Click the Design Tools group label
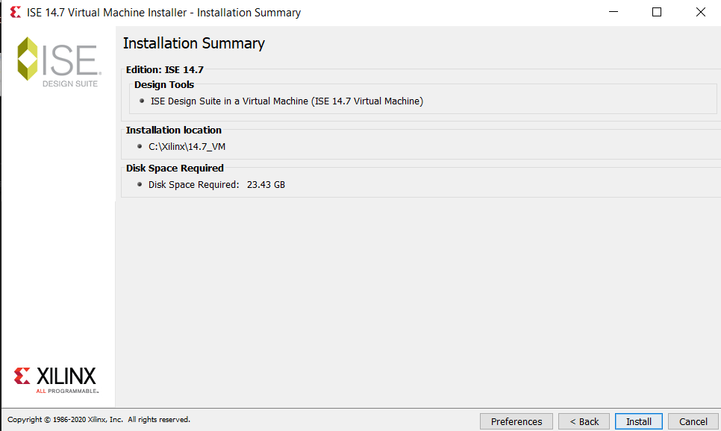This screenshot has height=431, width=721. [x=164, y=85]
